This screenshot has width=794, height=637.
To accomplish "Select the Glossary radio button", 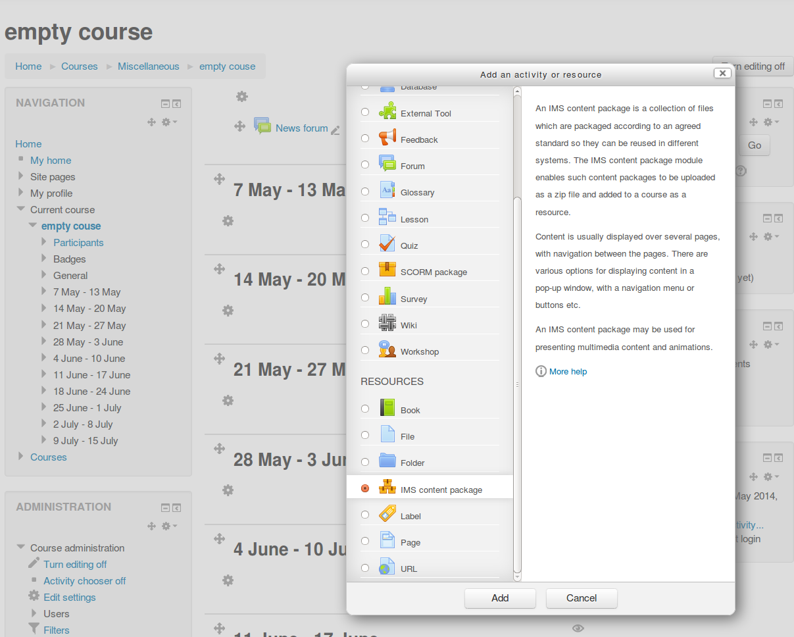I will (x=365, y=191).
